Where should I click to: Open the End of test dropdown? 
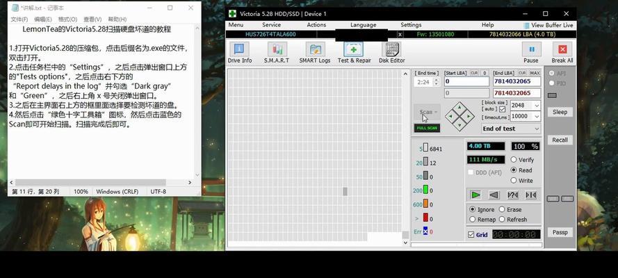click(511, 129)
